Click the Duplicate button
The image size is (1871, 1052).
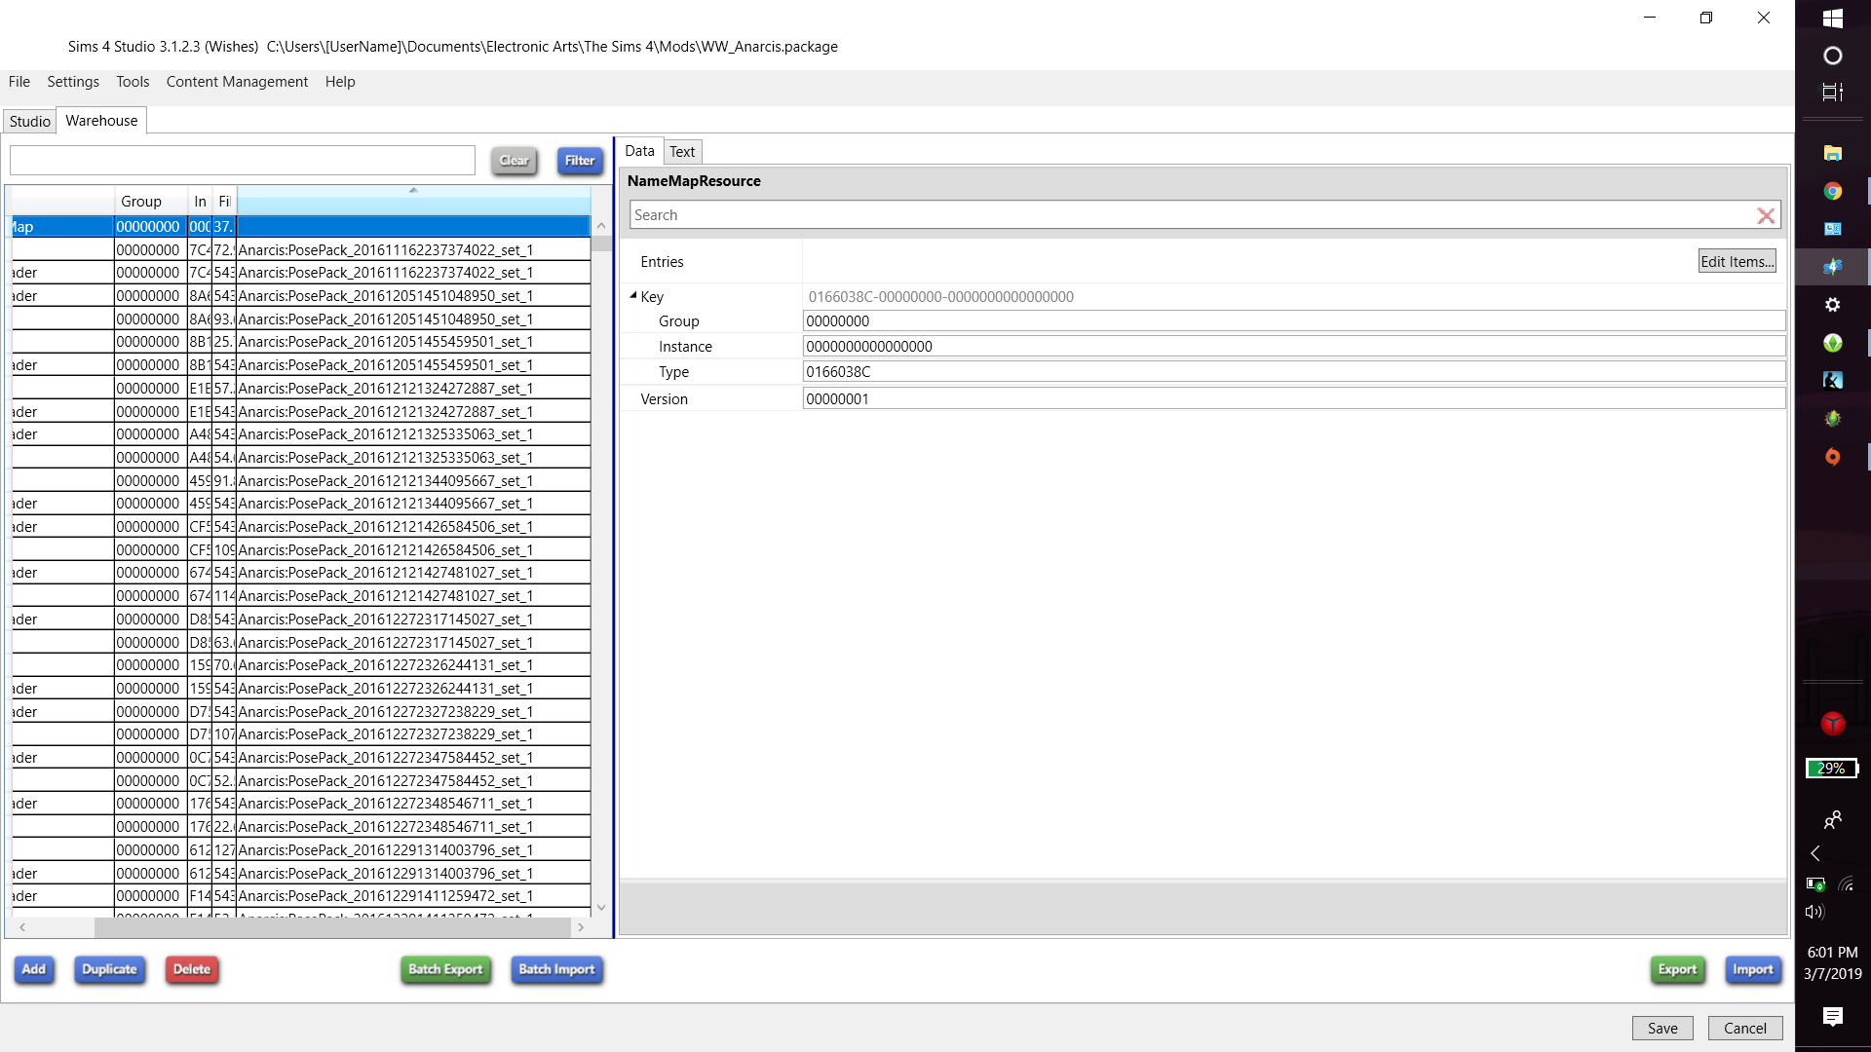[x=109, y=969]
